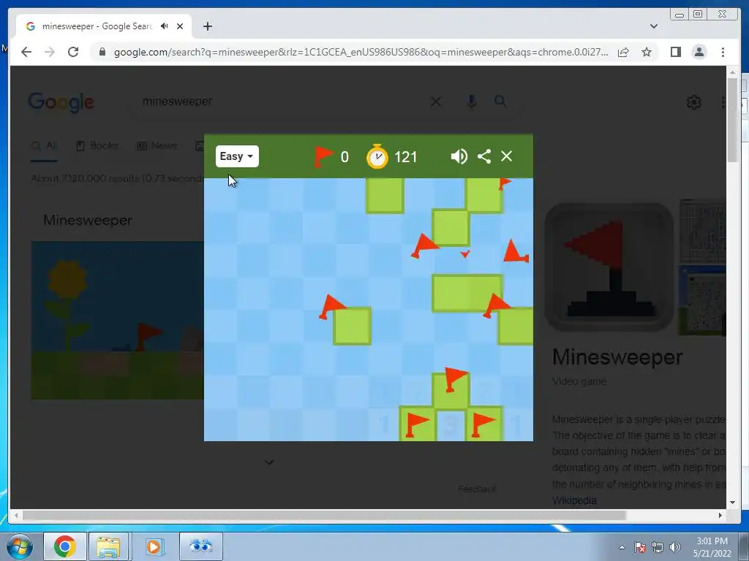Click the horizontal scrollbar right arrow

pos(720,515)
